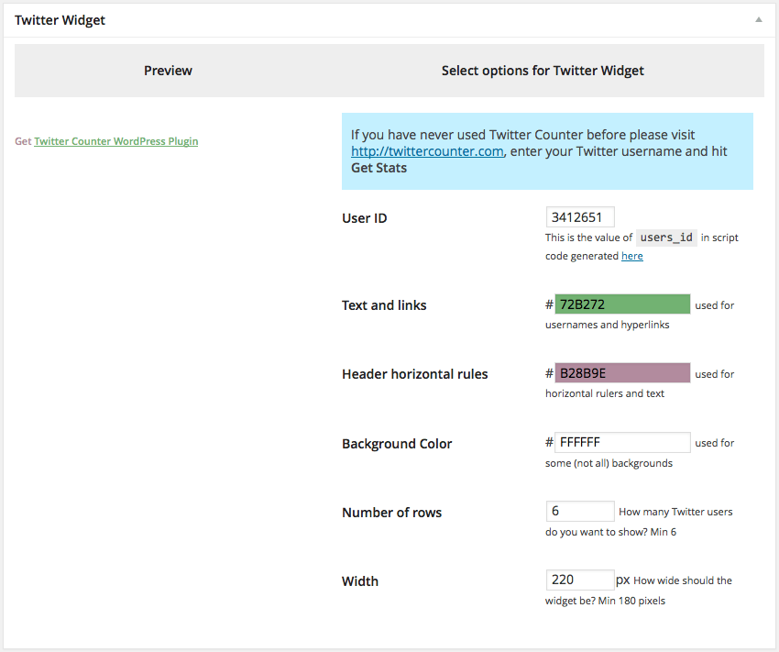Click the 'Text and links' label

click(384, 305)
